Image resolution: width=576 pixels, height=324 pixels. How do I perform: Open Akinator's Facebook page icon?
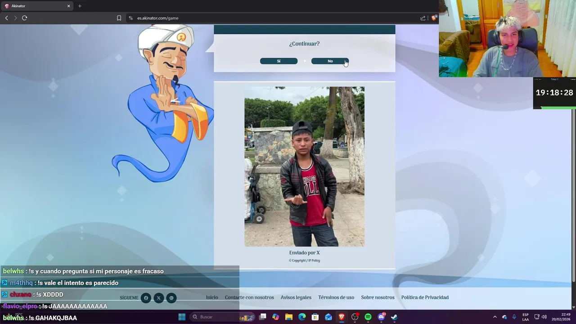(146, 298)
